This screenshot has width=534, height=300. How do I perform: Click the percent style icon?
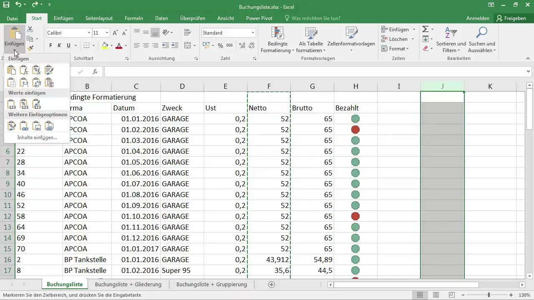tap(220, 45)
